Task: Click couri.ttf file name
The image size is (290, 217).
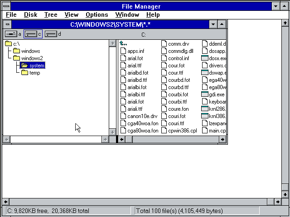Action: (176, 123)
